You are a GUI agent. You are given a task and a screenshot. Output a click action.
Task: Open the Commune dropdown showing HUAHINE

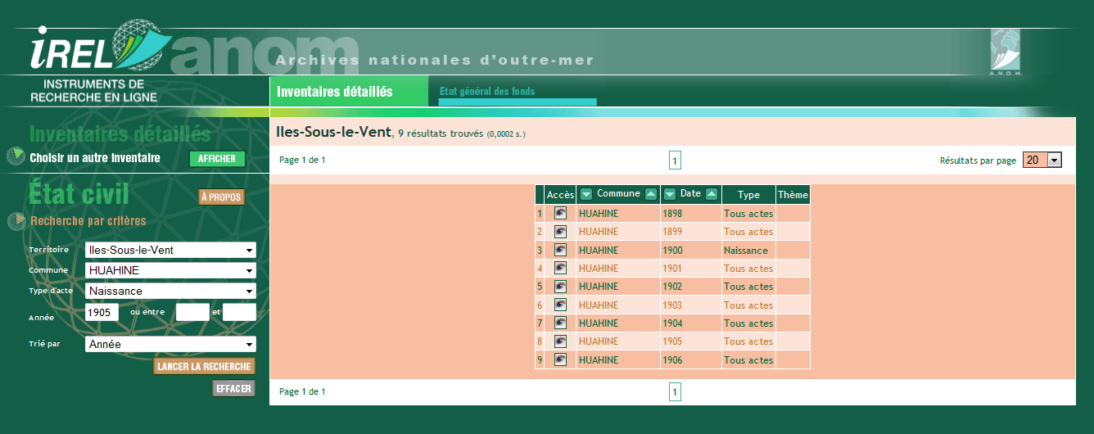[x=170, y=270]
